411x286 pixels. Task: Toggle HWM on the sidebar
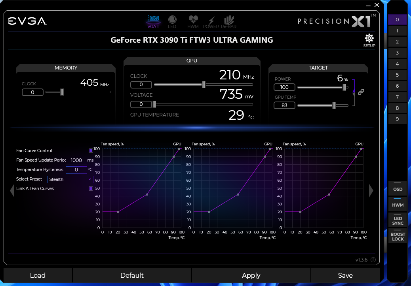(398, 203)
